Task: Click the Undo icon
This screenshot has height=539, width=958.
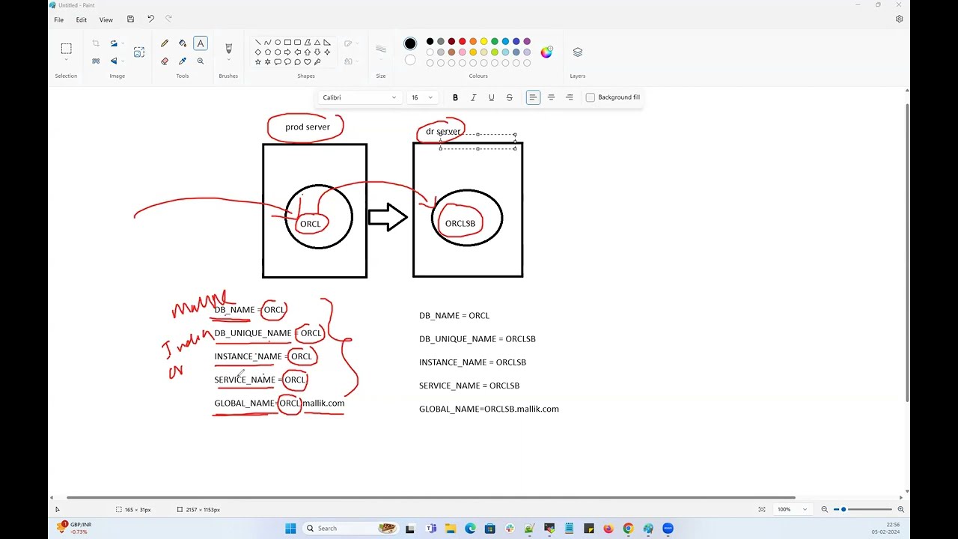Action: point(150,19)
